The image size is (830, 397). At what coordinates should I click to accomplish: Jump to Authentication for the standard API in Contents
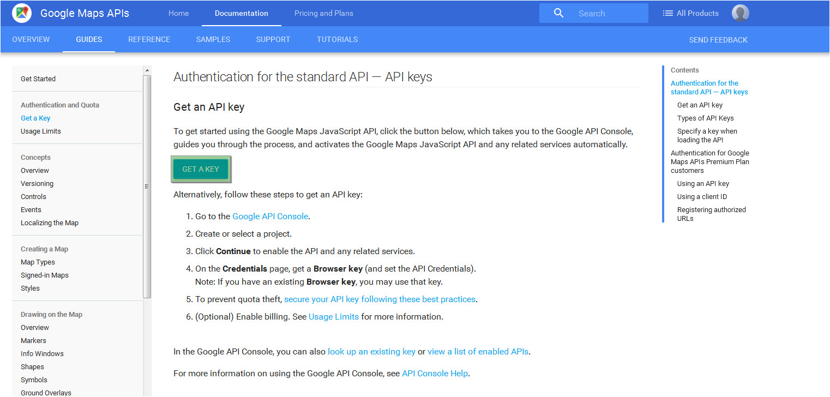[x=709, y=88]
